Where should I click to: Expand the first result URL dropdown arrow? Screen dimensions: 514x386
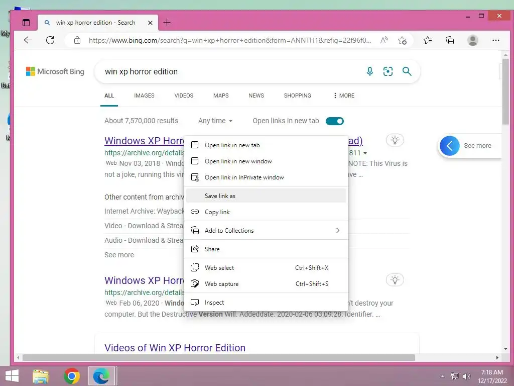pos(365,153)
